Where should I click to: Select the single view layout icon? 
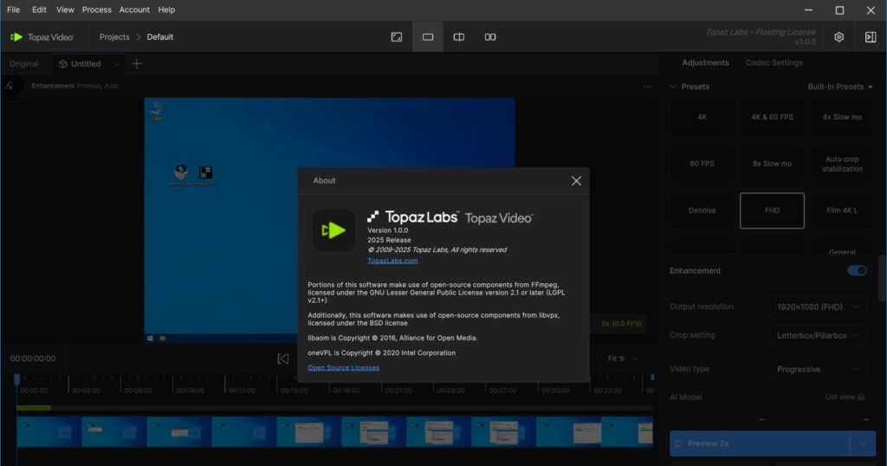(428, 37)
